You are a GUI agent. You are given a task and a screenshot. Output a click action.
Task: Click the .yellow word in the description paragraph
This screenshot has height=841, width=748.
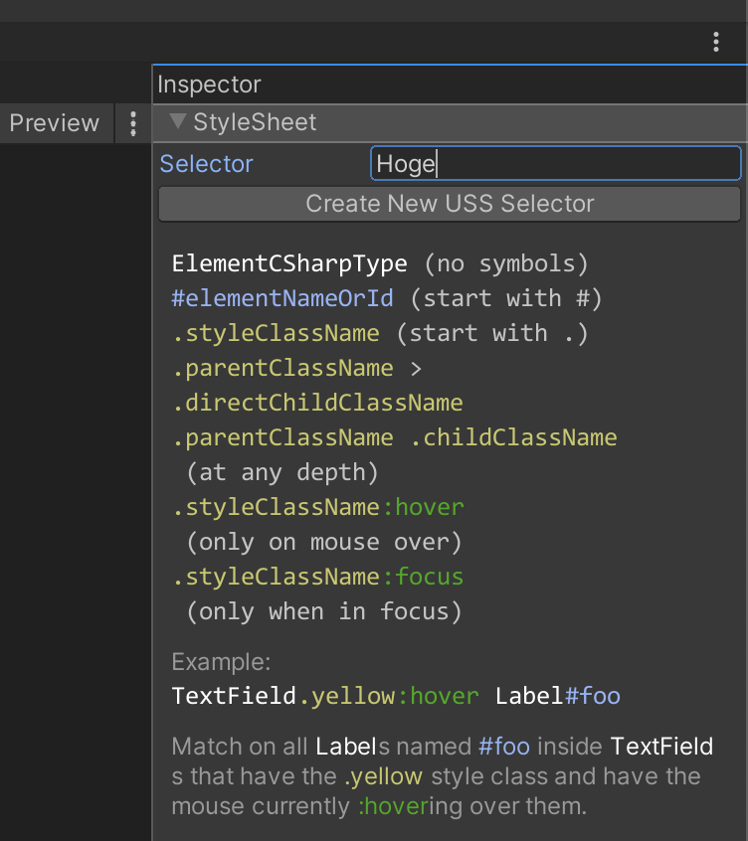coord(383,776)
